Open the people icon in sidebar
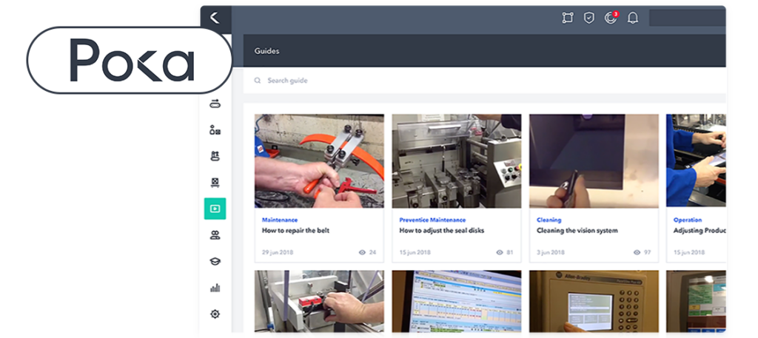This screenshot has width=758, height=338. [215, 235]
